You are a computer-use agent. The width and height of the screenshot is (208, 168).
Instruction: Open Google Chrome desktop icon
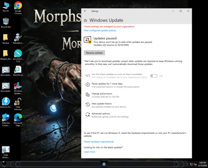point(18,8)
